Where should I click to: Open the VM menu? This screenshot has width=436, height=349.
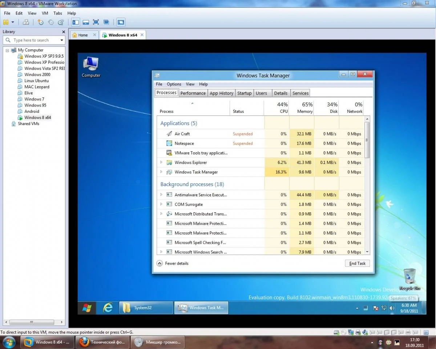[45, 13]
